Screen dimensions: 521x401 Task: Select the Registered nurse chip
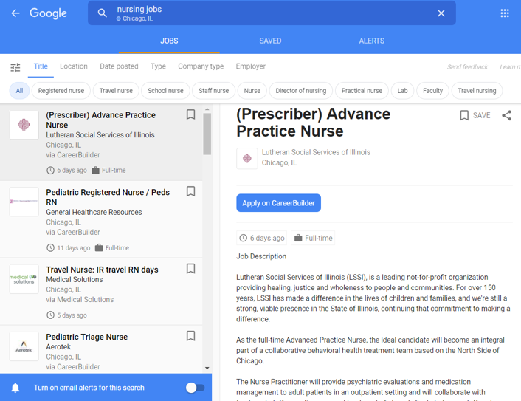click(61, 91)
